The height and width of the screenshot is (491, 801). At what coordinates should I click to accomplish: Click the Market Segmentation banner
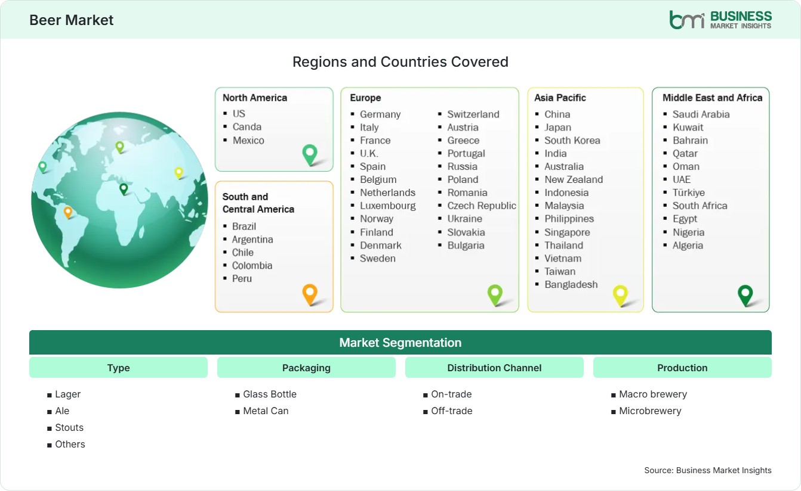click(x=400, y=343)
